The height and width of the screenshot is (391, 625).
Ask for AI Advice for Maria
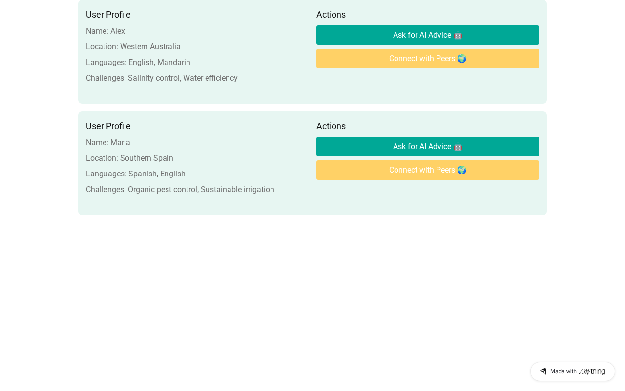tap(422, 147)
